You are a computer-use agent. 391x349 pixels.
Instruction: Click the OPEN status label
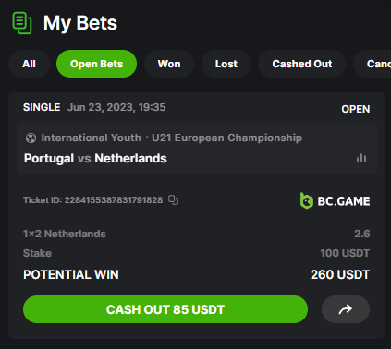(x=356, y=109)
